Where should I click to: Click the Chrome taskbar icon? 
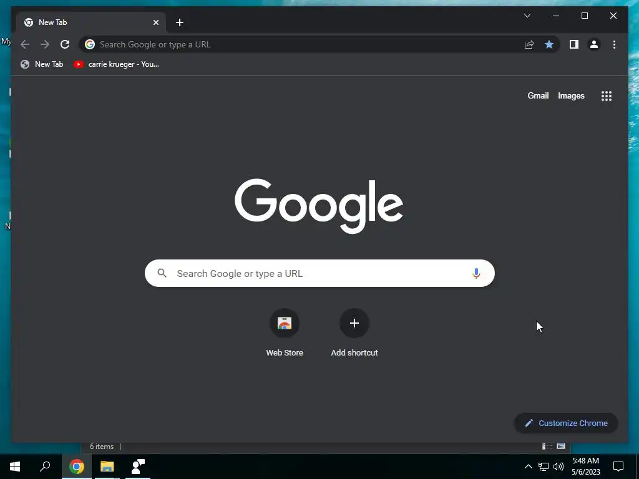pyautogui.click(x=77, y=467)
